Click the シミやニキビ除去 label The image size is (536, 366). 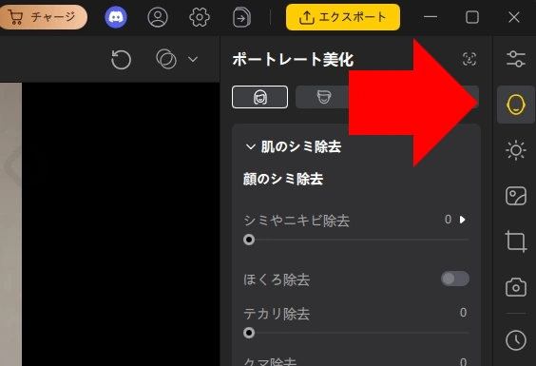(x=297, y=221)
